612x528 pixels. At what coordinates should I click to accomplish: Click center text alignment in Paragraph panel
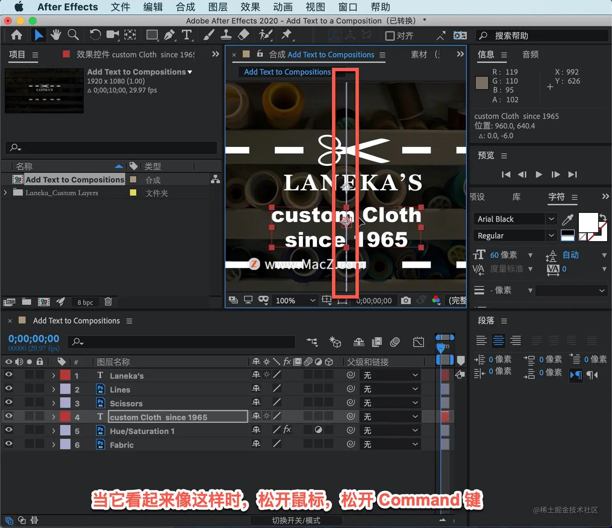(x=498, y=341)
